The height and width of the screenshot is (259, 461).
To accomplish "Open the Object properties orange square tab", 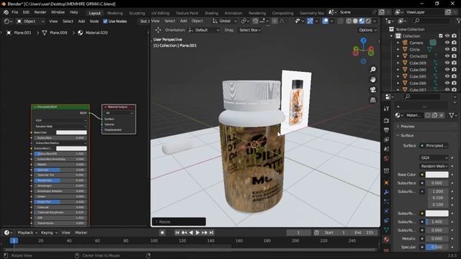I will click(x=386, y=183).
